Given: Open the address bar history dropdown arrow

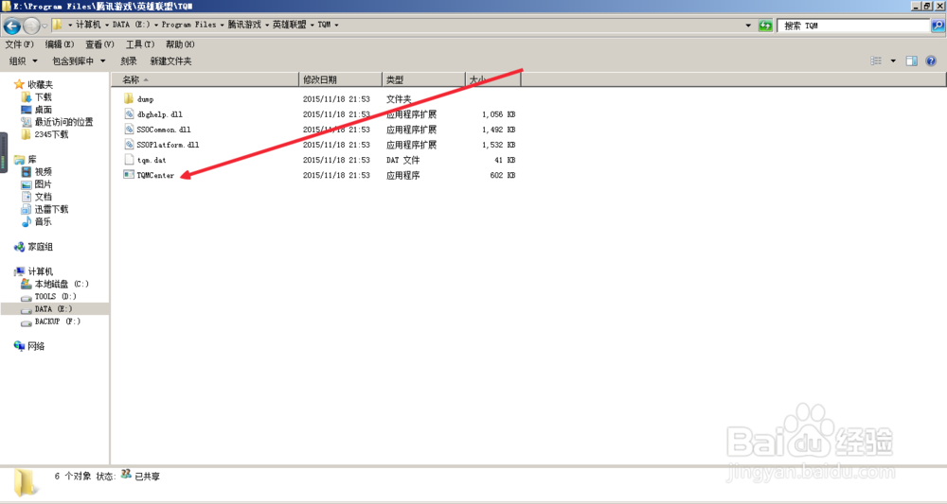Looking at the screenshot, I should (x=748, y=26).
